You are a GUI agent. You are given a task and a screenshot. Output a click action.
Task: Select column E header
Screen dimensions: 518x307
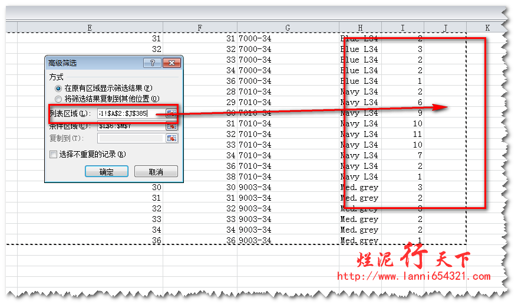click(x=90, y=28)
